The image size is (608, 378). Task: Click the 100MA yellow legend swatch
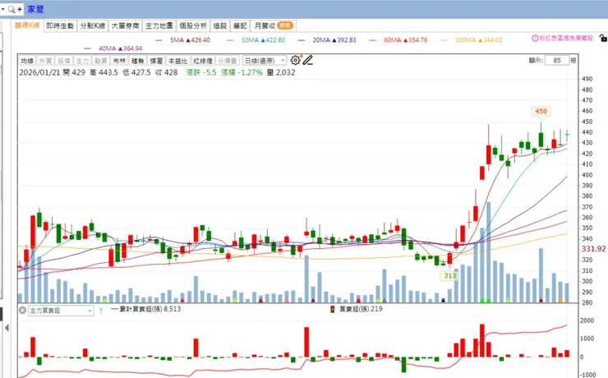[x=444, y=40]
